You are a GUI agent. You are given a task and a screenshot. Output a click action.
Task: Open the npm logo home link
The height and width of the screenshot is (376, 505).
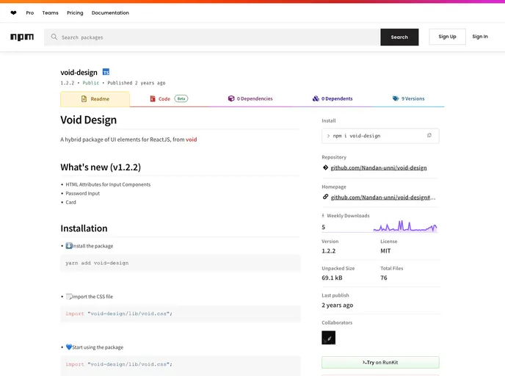(22, 37)
